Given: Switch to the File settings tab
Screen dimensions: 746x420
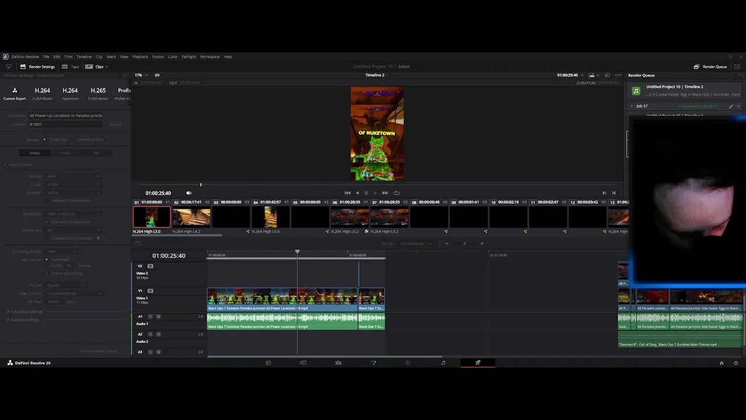Looking at the screenshot, I should [x=97, y=153].
